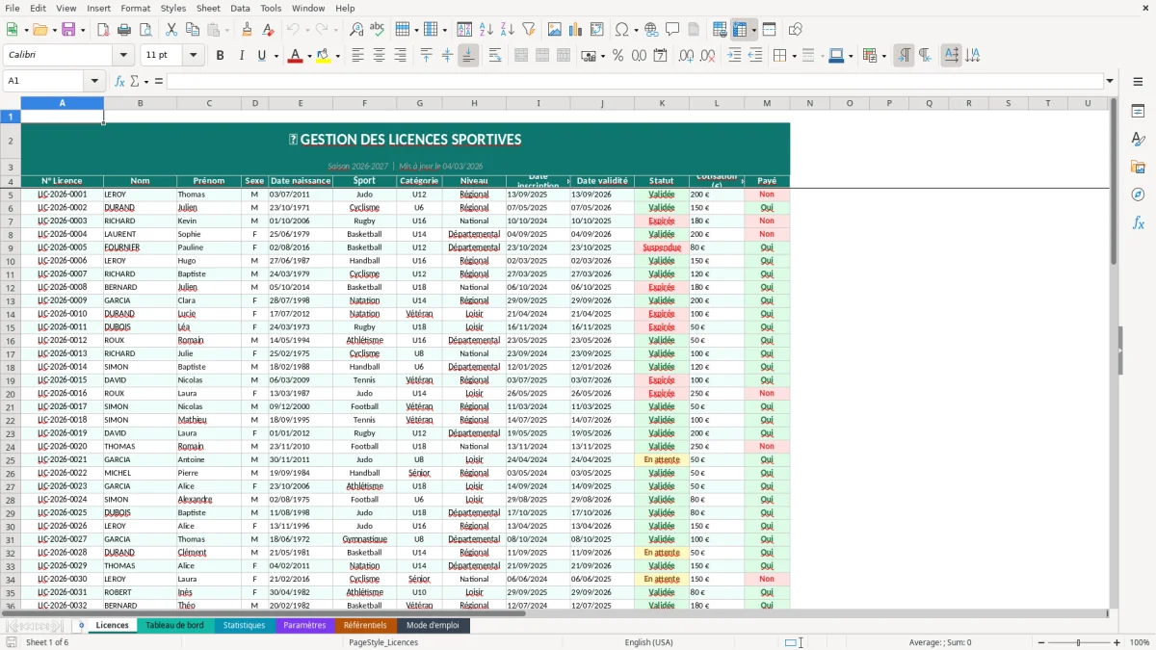Apply the yellow background color swatch
This screenshot has width=1156, height=650.
pos(324,56)
